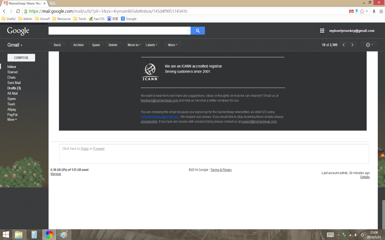Click the Reply link
The image size is (385, 240).
point(85,148)
